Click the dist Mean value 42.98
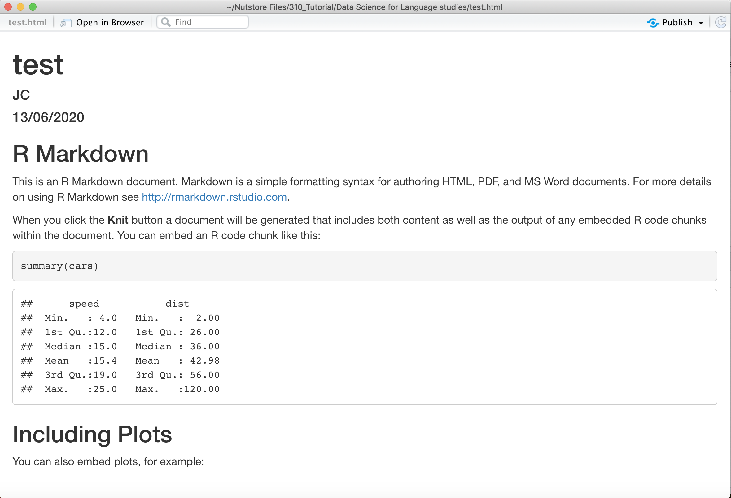 (x=205, y=361)
